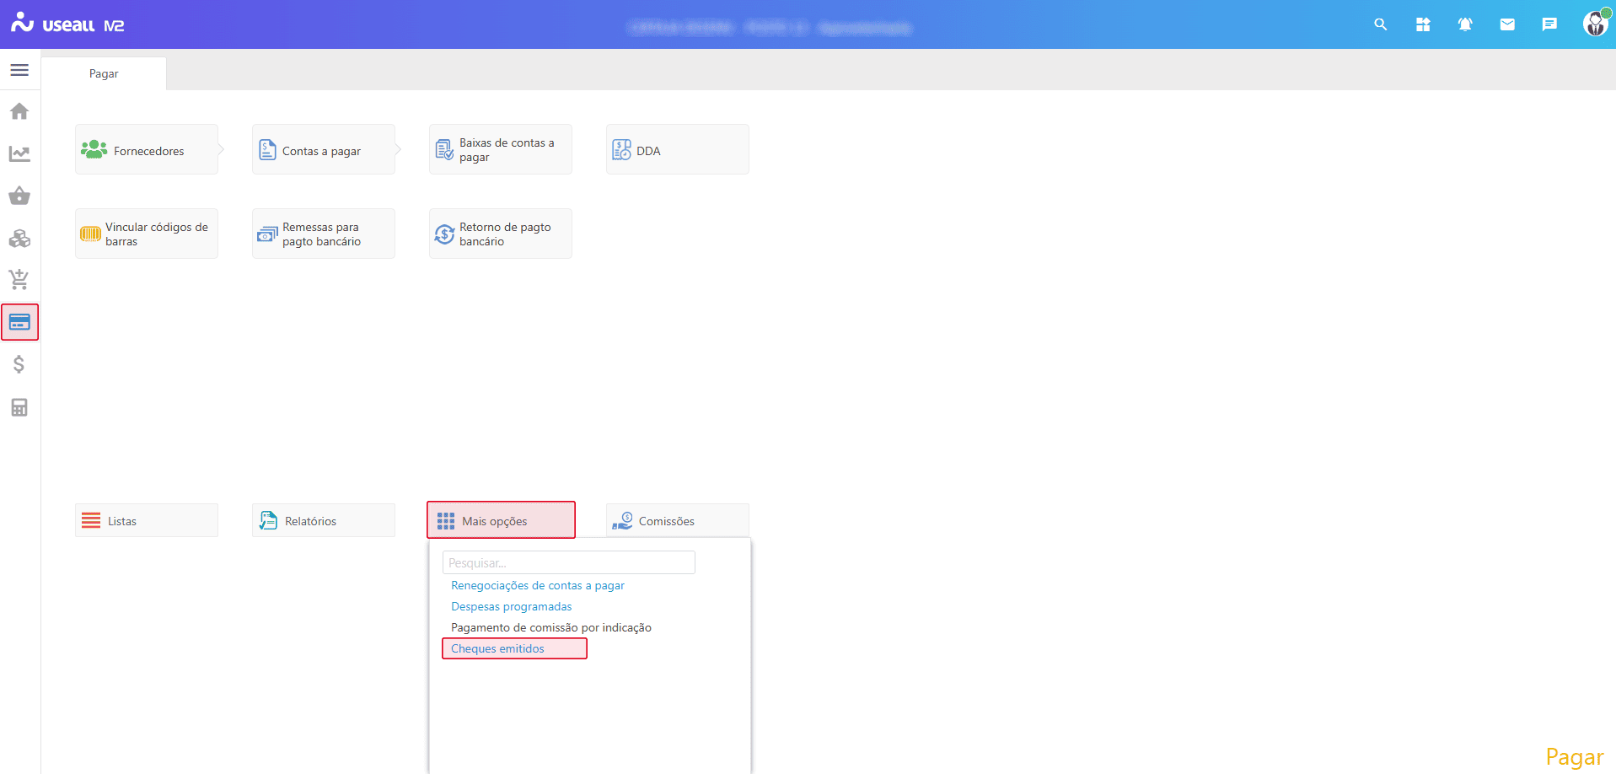The width and height of the screenshot is (1616, 774).
Task: Click the search magnifier in header
Action: tap(1380, 24)
